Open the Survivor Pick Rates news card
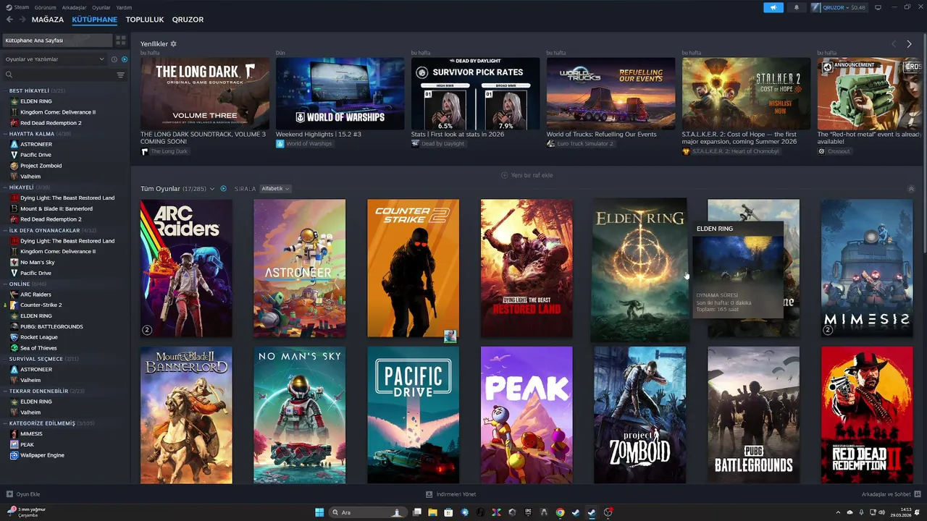Image resolution: width=927 pixels, height=521 pixels. 475,94
